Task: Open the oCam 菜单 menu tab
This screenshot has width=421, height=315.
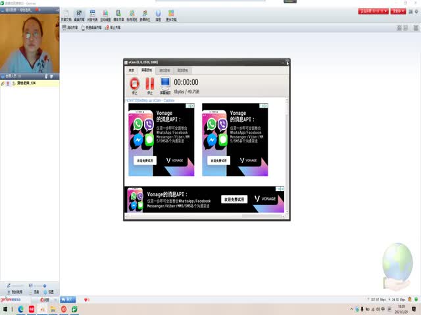Action: (x=131, y=70)
